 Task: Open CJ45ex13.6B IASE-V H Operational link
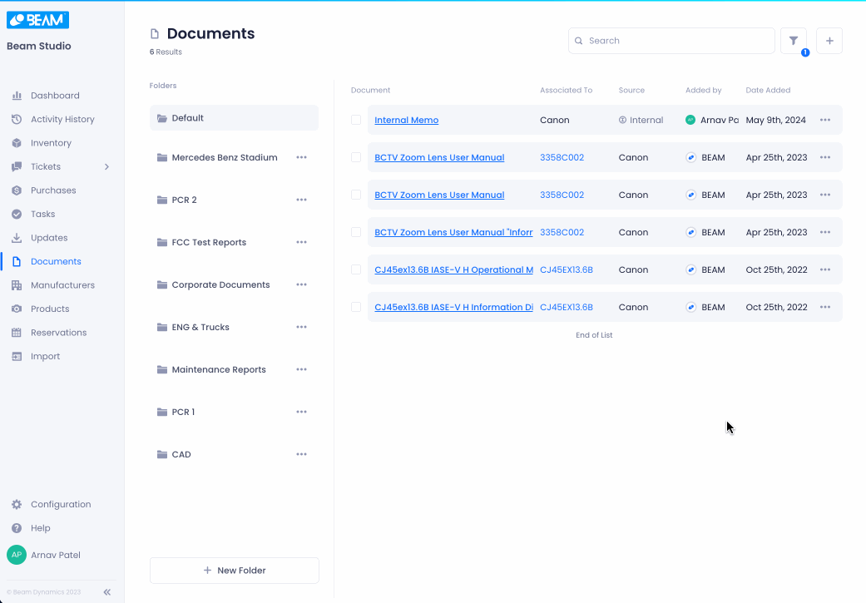click(454, 269)
